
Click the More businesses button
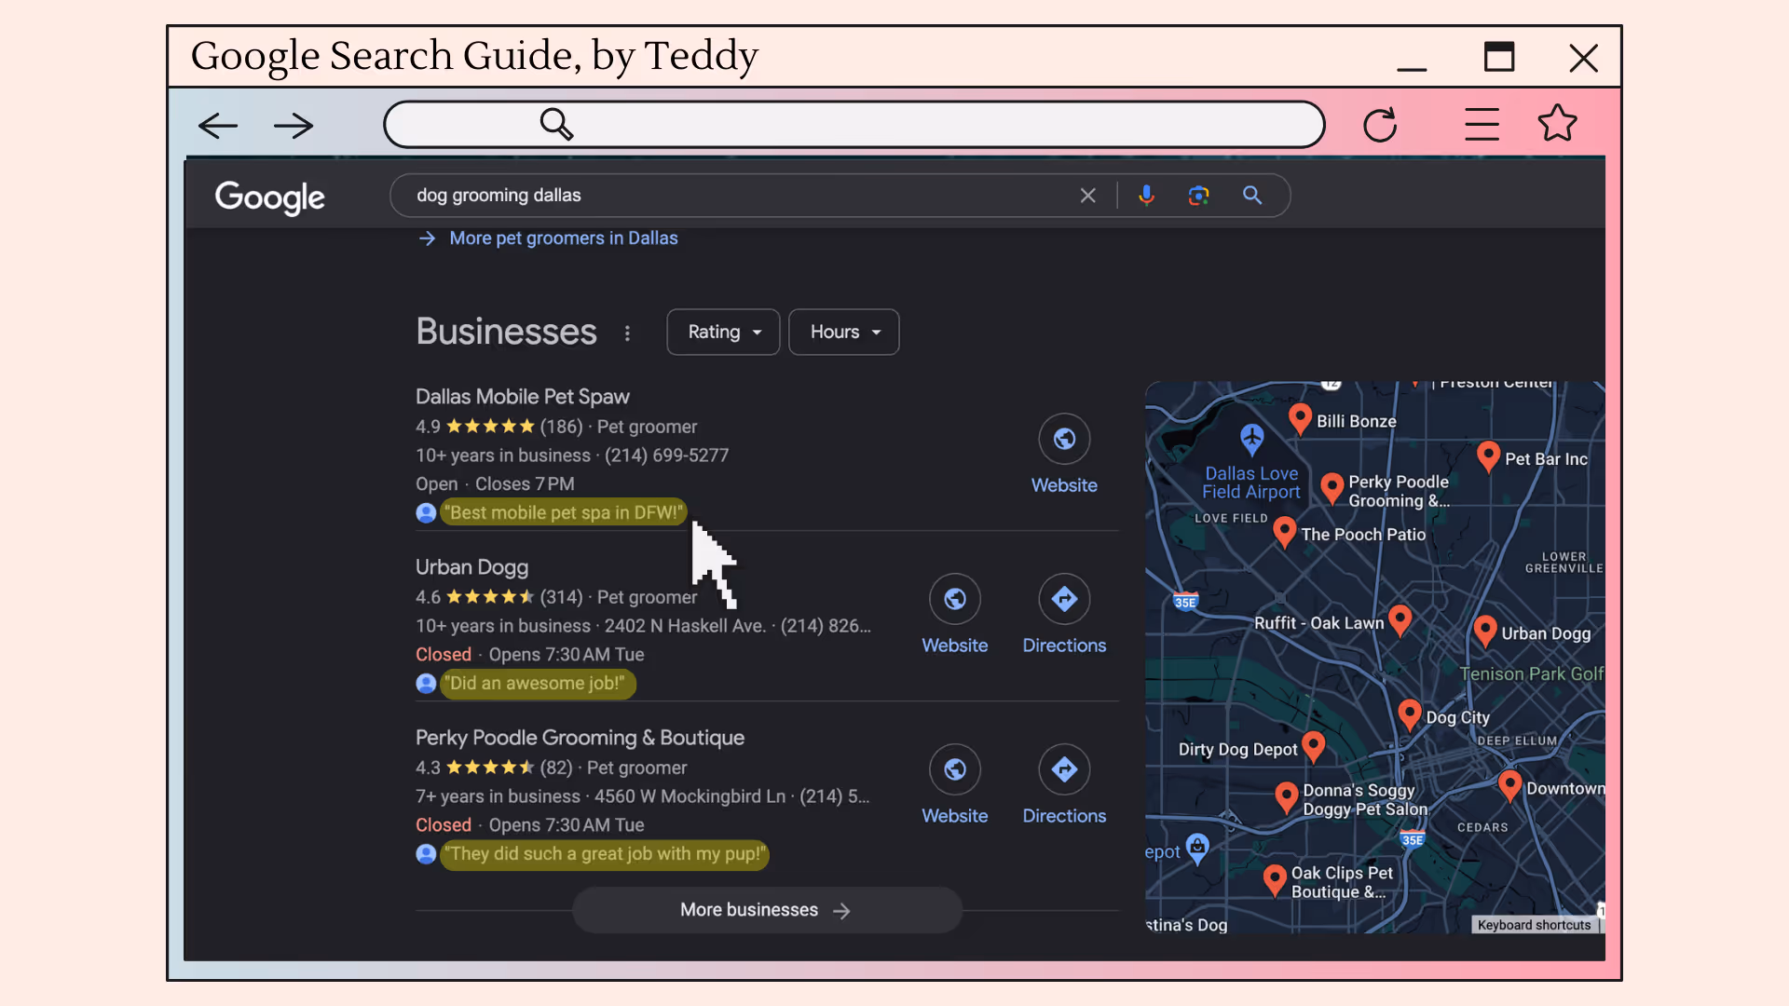766,910
